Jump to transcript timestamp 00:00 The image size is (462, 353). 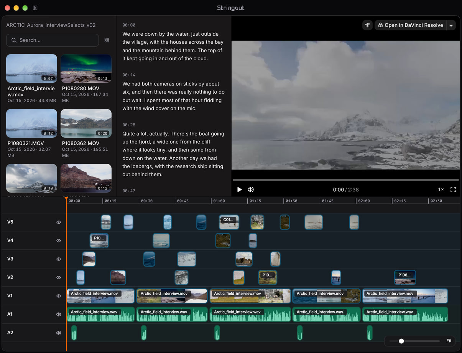(x=128, y=25)
